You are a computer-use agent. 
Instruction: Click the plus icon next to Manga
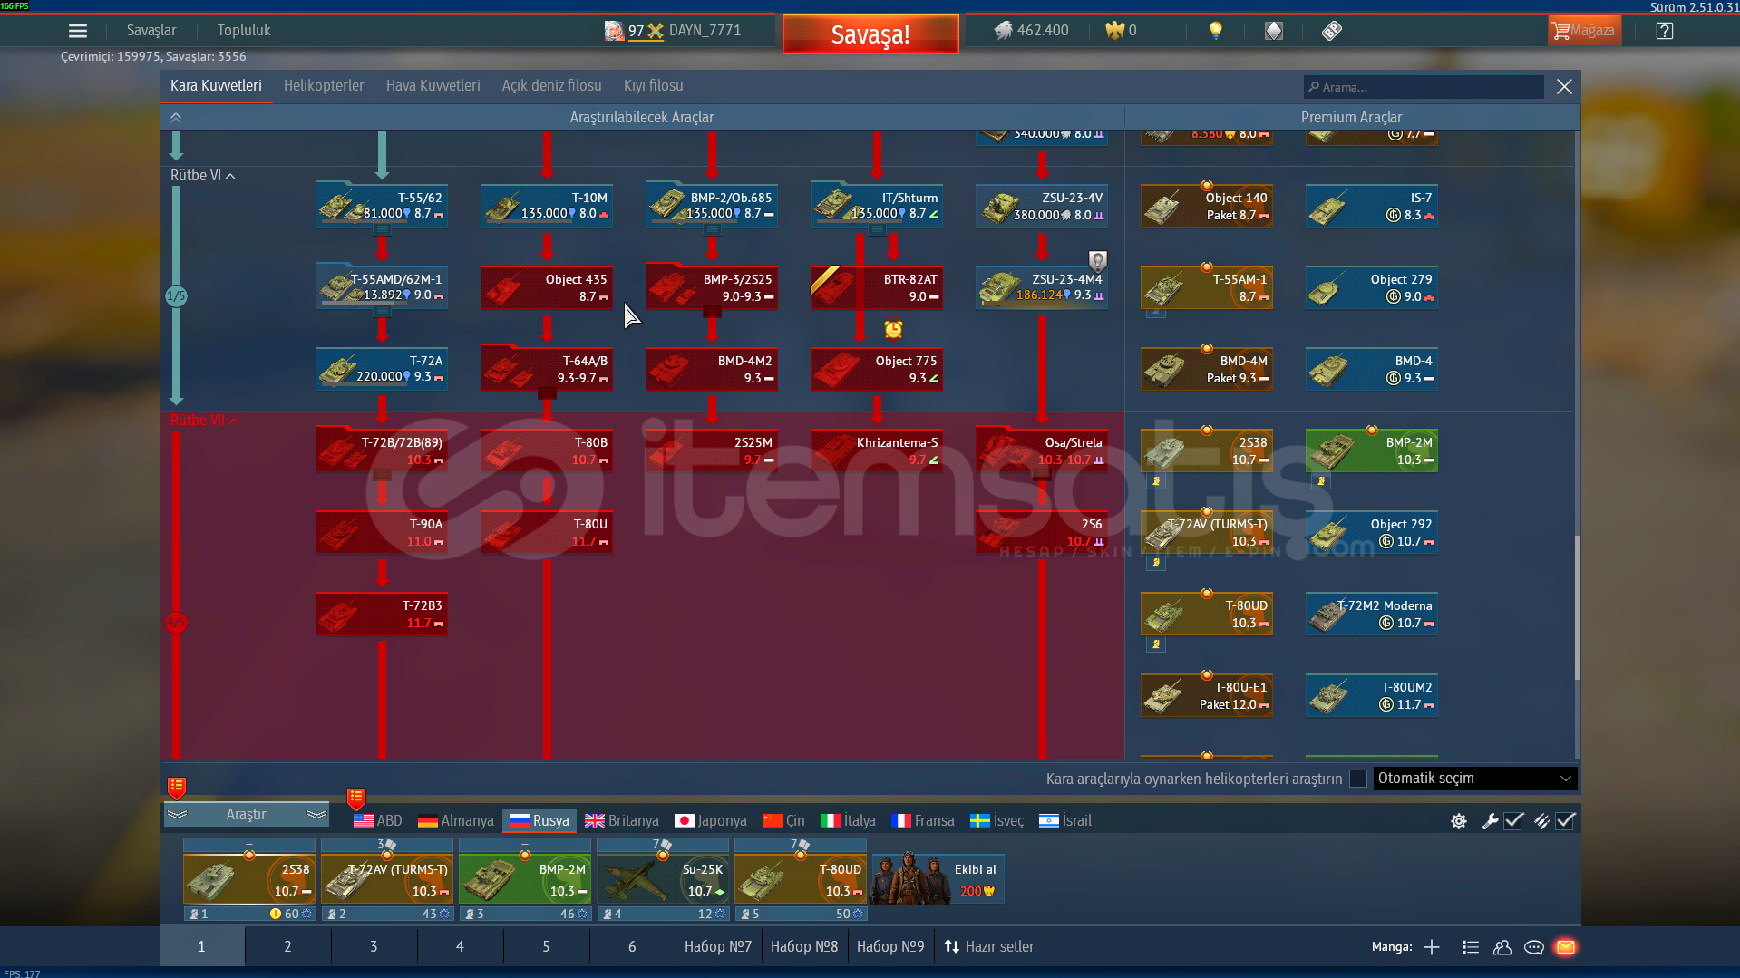tap(1432, 947)
